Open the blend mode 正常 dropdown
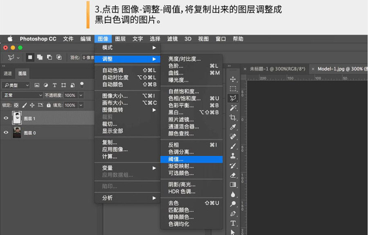This screenshot has height=235, width=368. pos(22,95)
